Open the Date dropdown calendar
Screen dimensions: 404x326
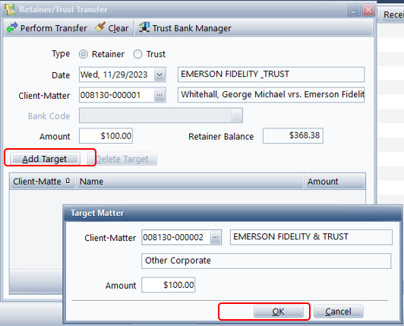(x=159, y=74)
